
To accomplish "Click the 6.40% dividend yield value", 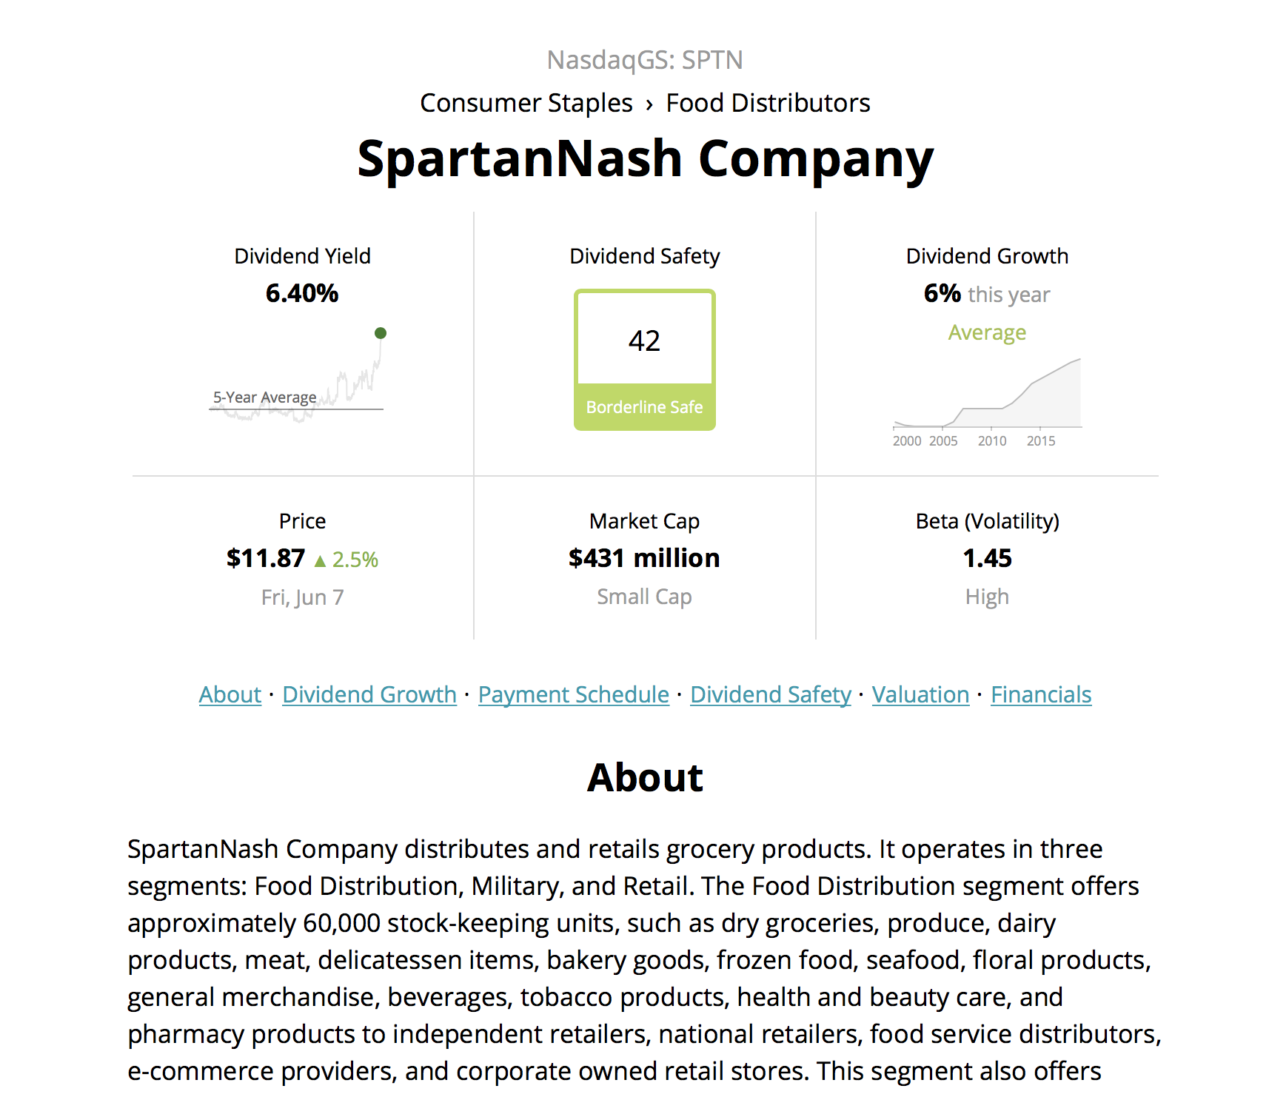I will 302,293.
